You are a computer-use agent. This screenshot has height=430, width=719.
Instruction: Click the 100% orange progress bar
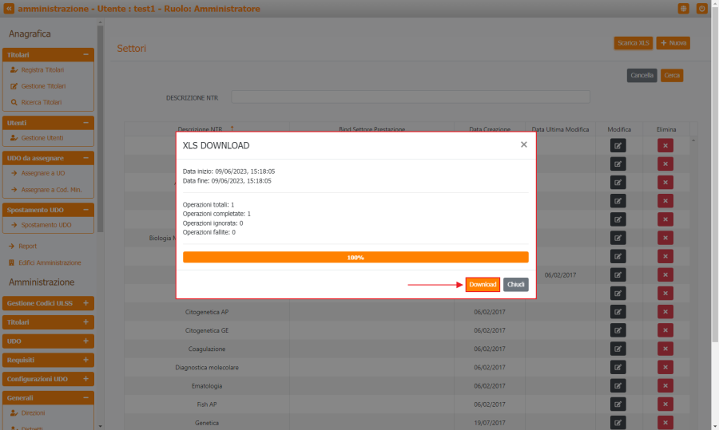[356, 258]
